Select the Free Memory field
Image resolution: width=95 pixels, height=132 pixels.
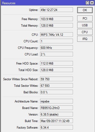click(x=57, y=19)
